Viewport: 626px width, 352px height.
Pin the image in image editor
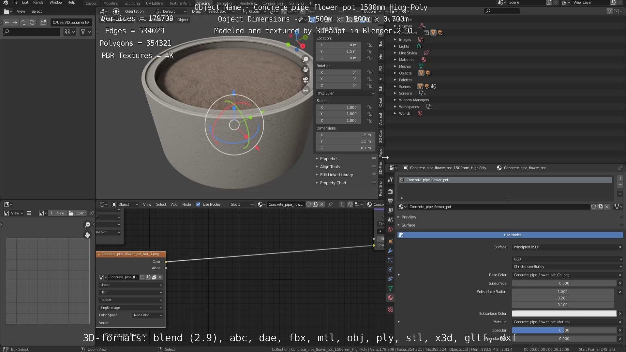(x=92, y=213)
